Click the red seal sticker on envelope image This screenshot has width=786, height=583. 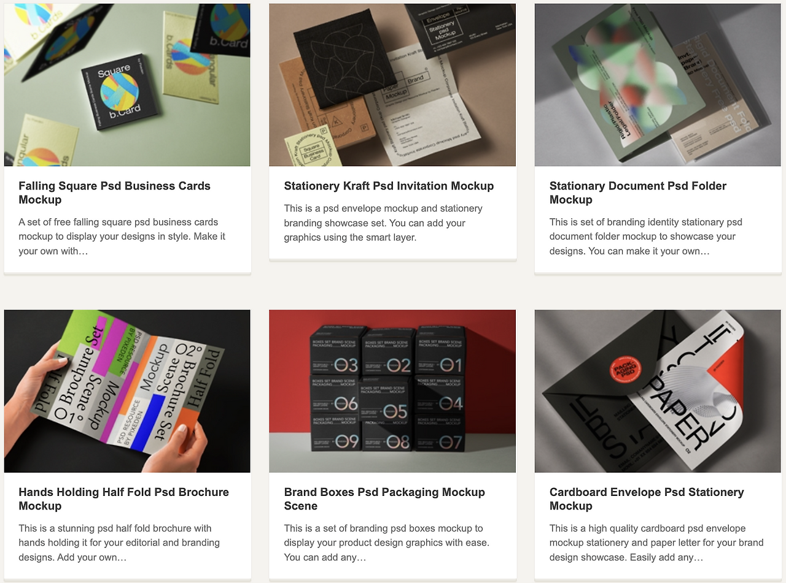(x=625, y=368)
